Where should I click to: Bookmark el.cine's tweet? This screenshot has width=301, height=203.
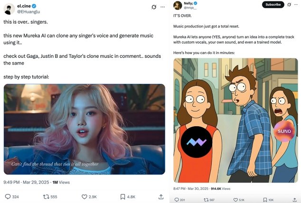point(123,196)
